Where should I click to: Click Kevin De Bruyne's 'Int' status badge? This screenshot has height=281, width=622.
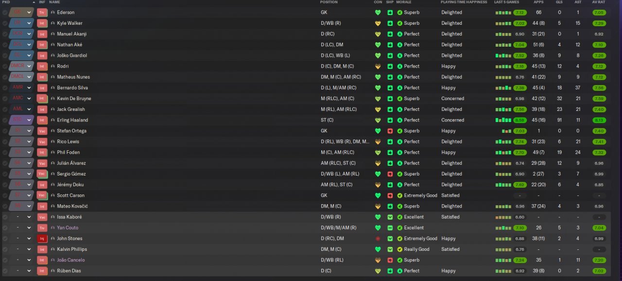pyautogui.click(x=42, y=99)
